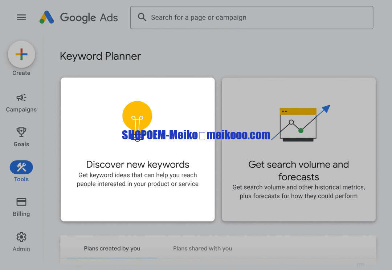Viewport: 392px width, 270px height.
Task: Switch to Plans created by you tab
Action: click(x=112, y=249)
